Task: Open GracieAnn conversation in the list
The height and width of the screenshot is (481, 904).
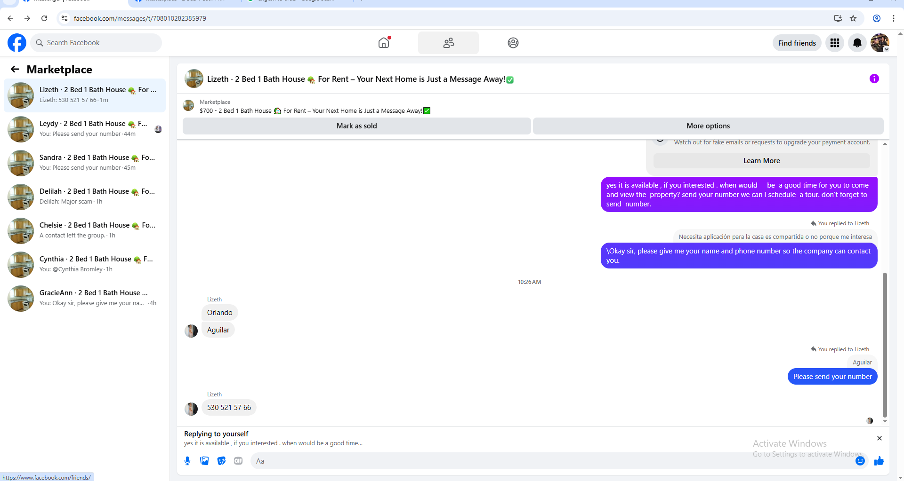Action: [85, 298]
